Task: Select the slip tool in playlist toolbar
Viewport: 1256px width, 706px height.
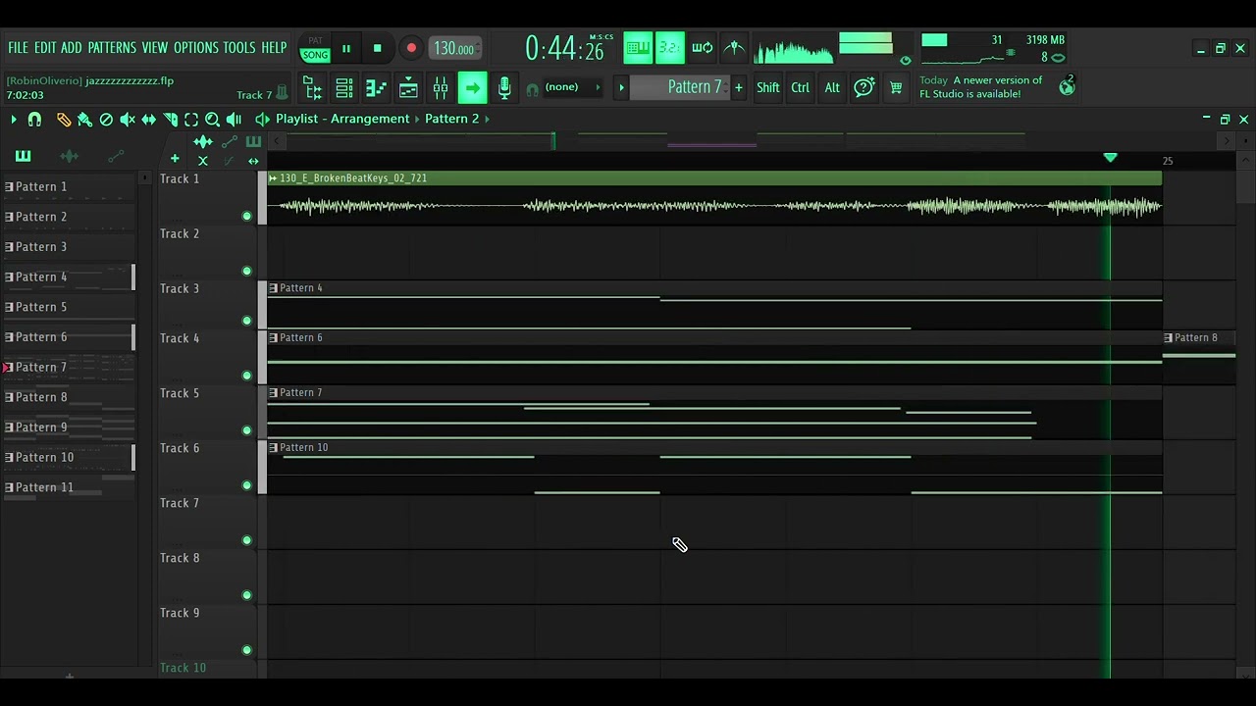Action: point(149,120)
